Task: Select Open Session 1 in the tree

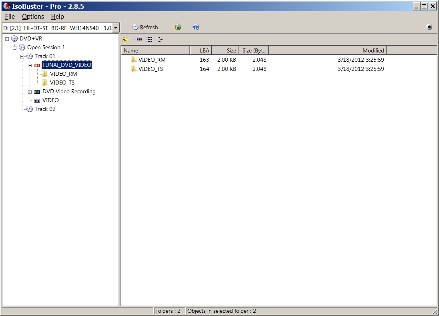Action: [46, 47]
